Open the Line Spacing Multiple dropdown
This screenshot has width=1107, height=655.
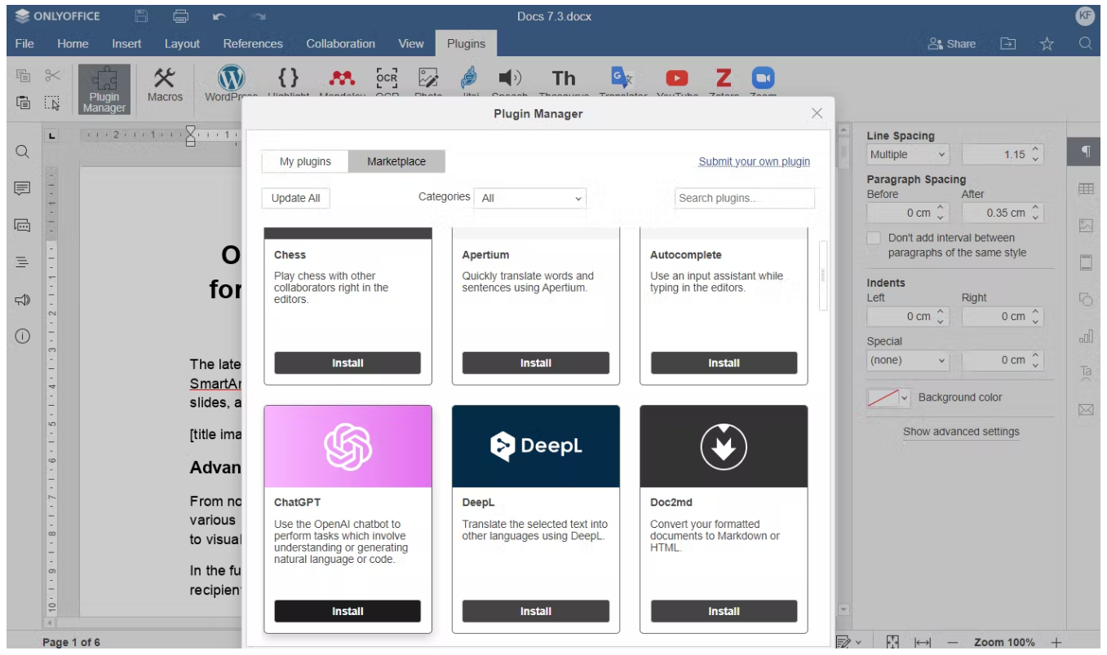[x=908, y=155]
